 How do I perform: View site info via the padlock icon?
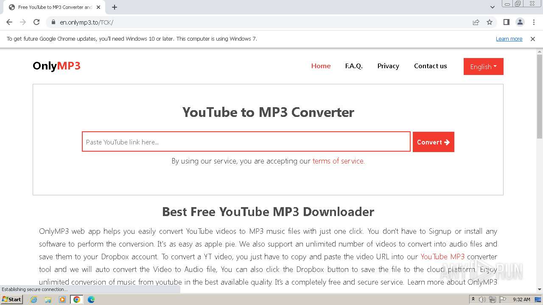(x=53, y=22)
